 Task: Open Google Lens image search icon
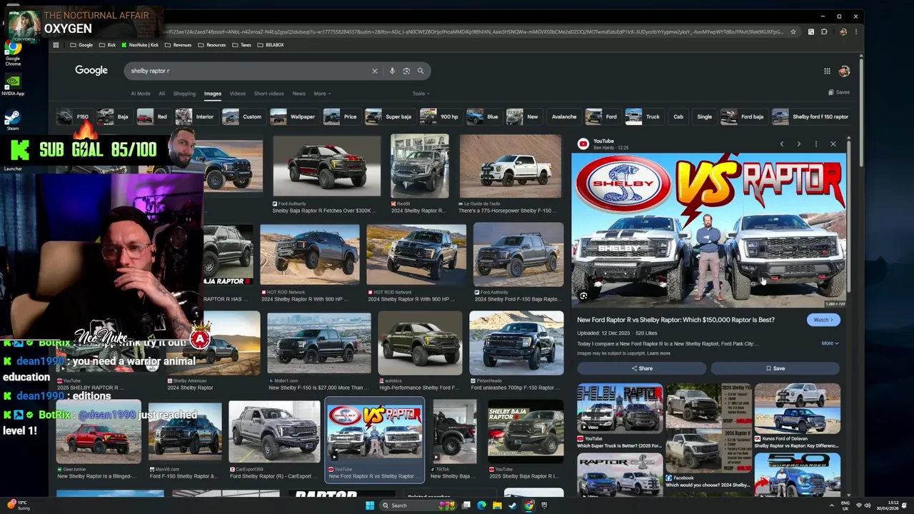point(406,71)
